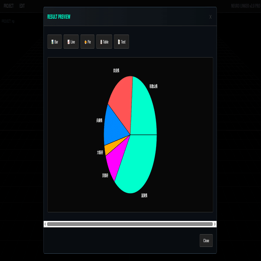Click the Close button in dialog footer
Viewport: 261px width, 261px height.
[206, 241]
